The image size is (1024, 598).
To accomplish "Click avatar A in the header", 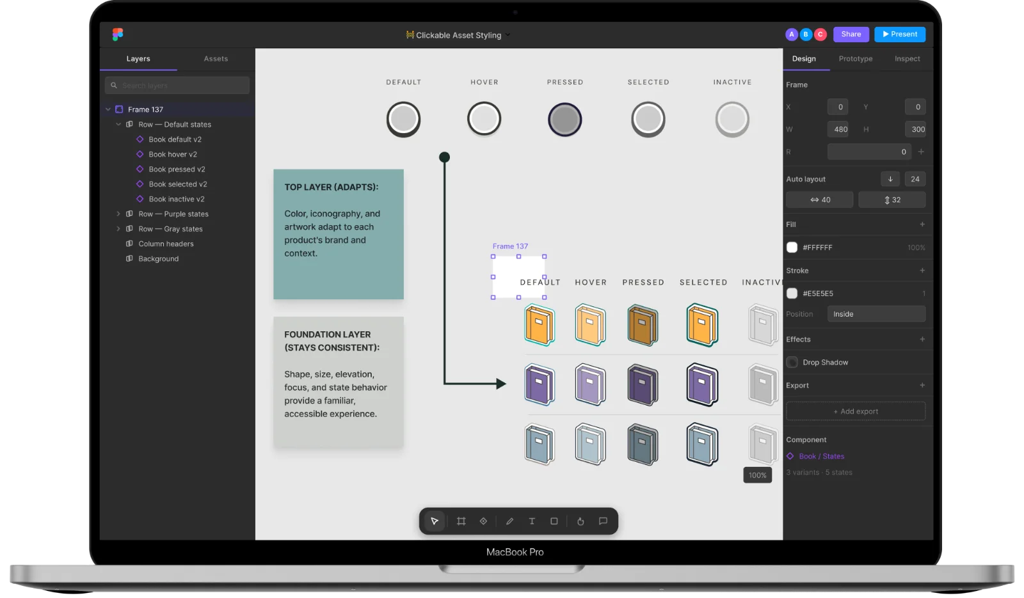I will tap(792, 35).
